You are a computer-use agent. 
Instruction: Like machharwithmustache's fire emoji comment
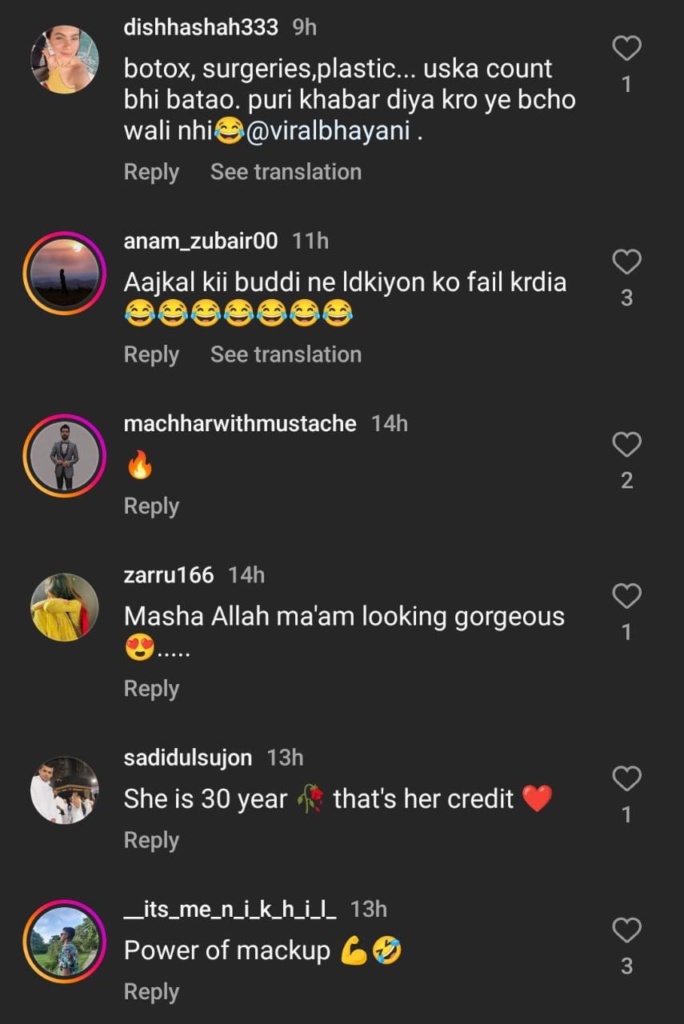(626, 445)
